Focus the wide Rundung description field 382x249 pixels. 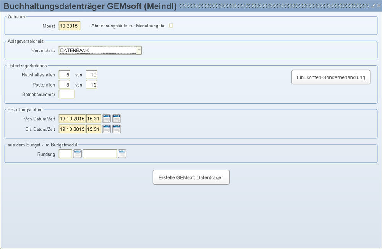100,154
